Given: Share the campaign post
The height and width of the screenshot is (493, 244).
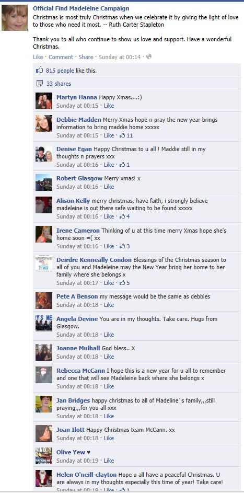Looking at the screenshot, I should (x=86, y=57).
